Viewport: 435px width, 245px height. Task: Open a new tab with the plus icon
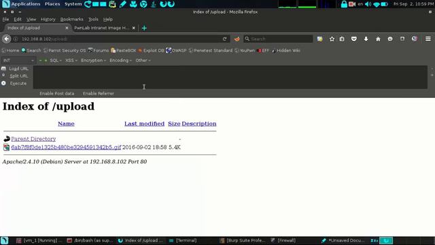point(144,28)
